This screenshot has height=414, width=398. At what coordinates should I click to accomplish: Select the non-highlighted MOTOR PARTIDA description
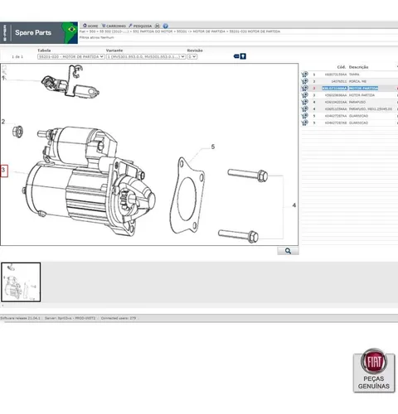tap(362, 95)
